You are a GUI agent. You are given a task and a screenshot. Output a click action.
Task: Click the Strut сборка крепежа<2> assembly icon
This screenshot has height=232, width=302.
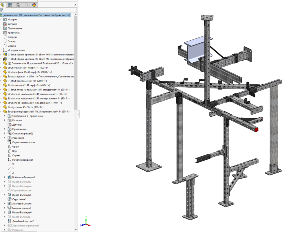coord(5,55)
